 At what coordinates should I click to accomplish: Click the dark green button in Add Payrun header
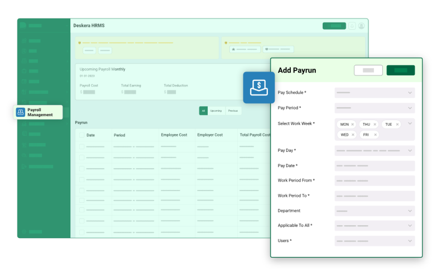click(x=400, y=70)
